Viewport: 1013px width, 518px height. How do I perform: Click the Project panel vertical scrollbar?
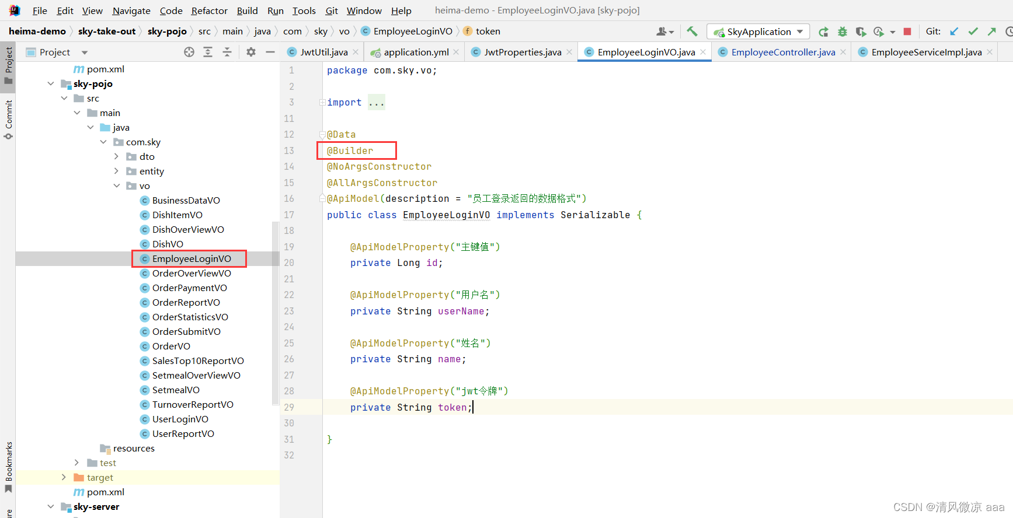click(276, 313)
